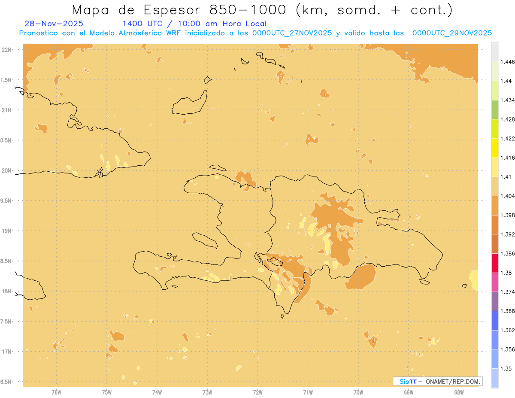Select the longitude label "71W"

click(308, 392)
